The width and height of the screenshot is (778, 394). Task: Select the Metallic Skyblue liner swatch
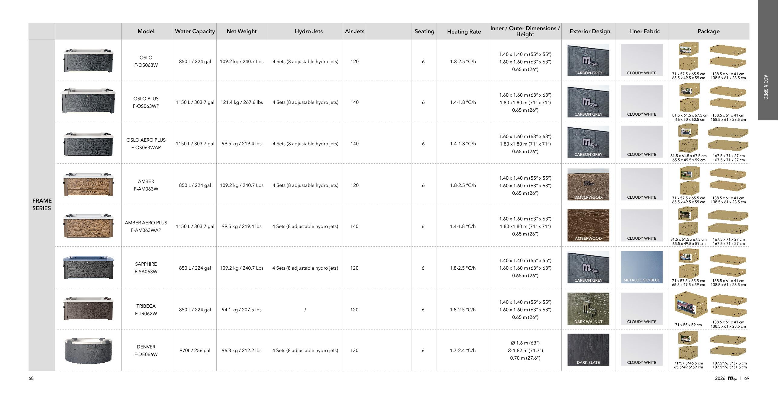click(x=641, y=267)
